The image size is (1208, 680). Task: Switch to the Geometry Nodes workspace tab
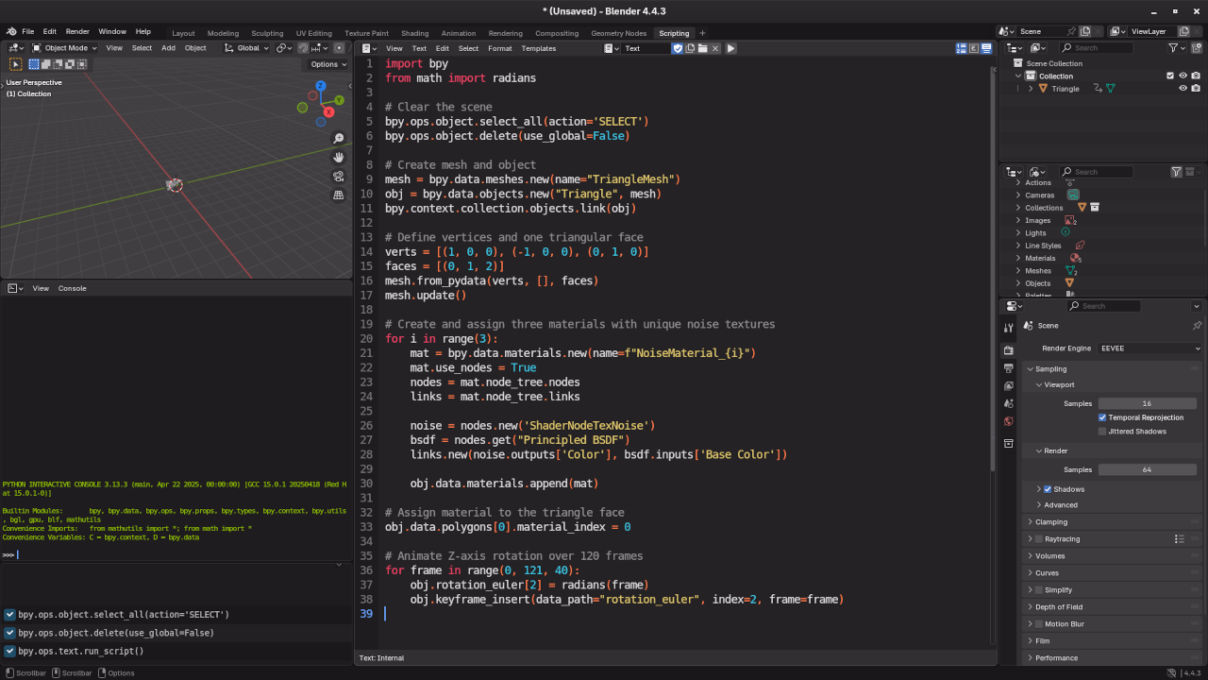(618, 33)
